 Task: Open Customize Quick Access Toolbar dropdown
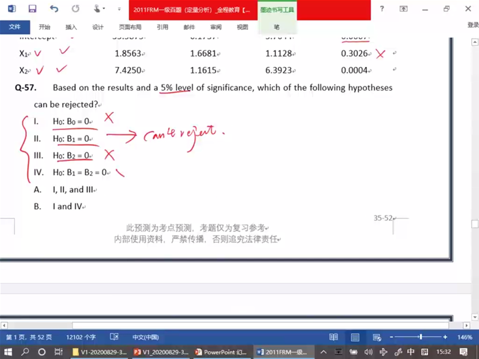[119, 9]
